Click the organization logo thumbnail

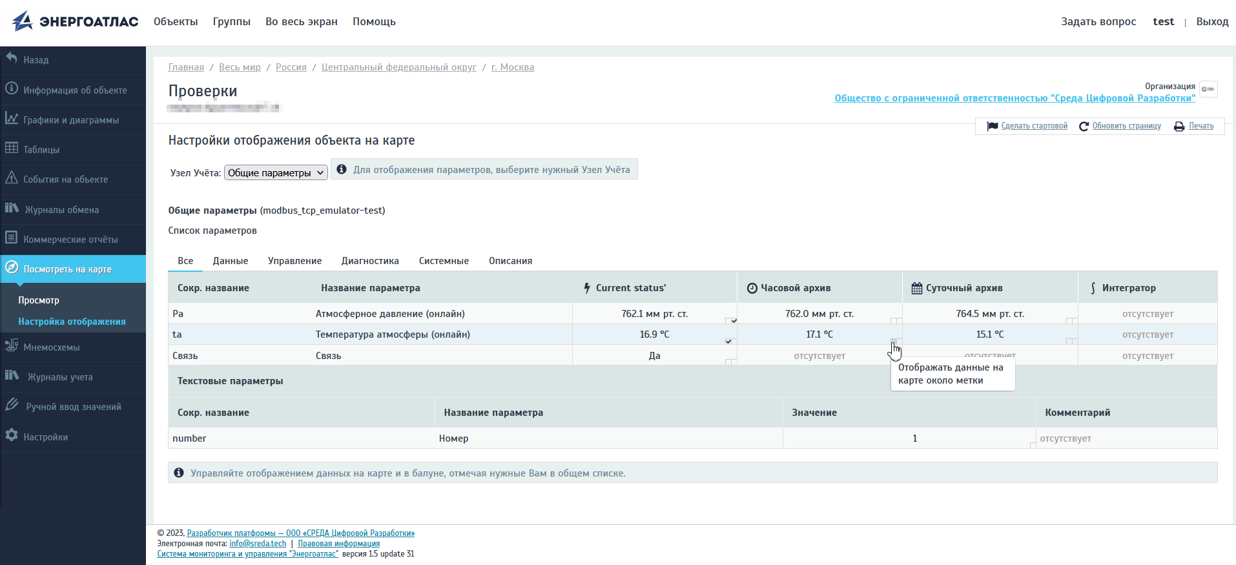tap(1208, 89)
